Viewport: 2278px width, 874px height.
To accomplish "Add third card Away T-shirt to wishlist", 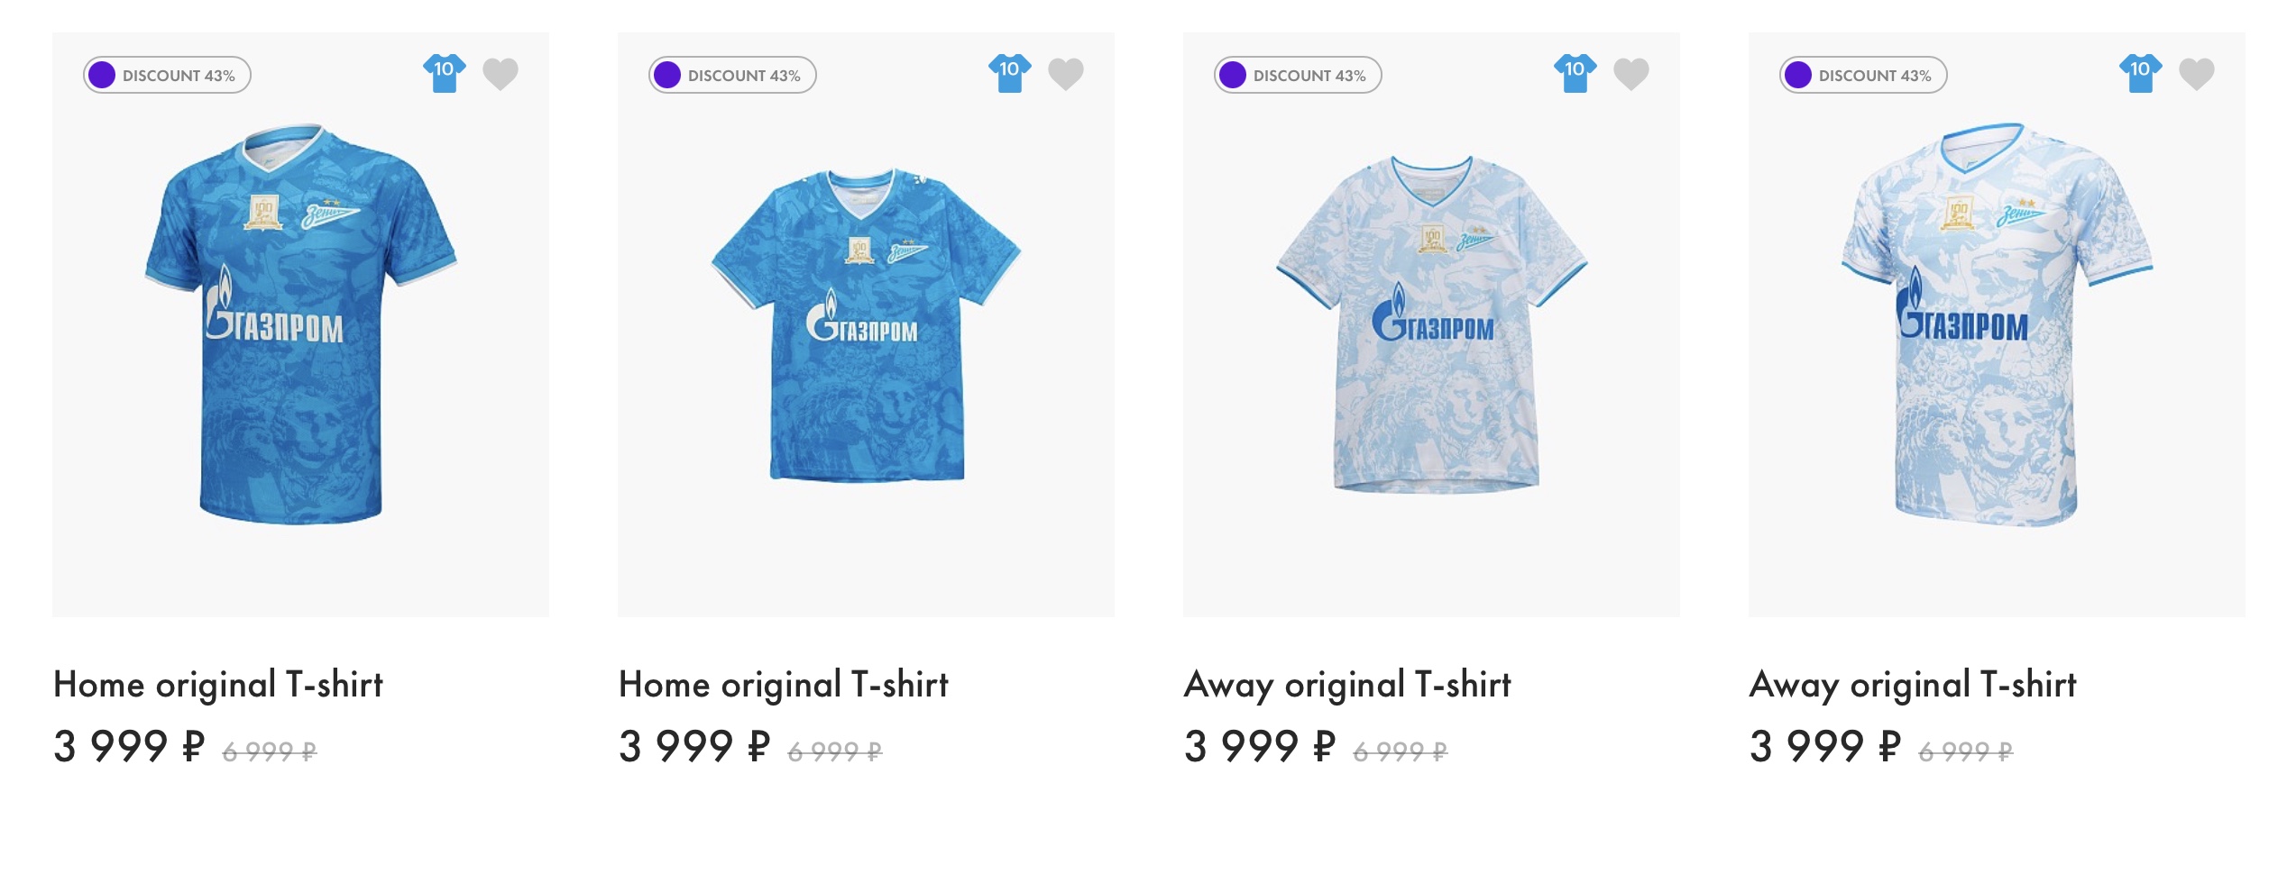I will tap(1631, 74).
